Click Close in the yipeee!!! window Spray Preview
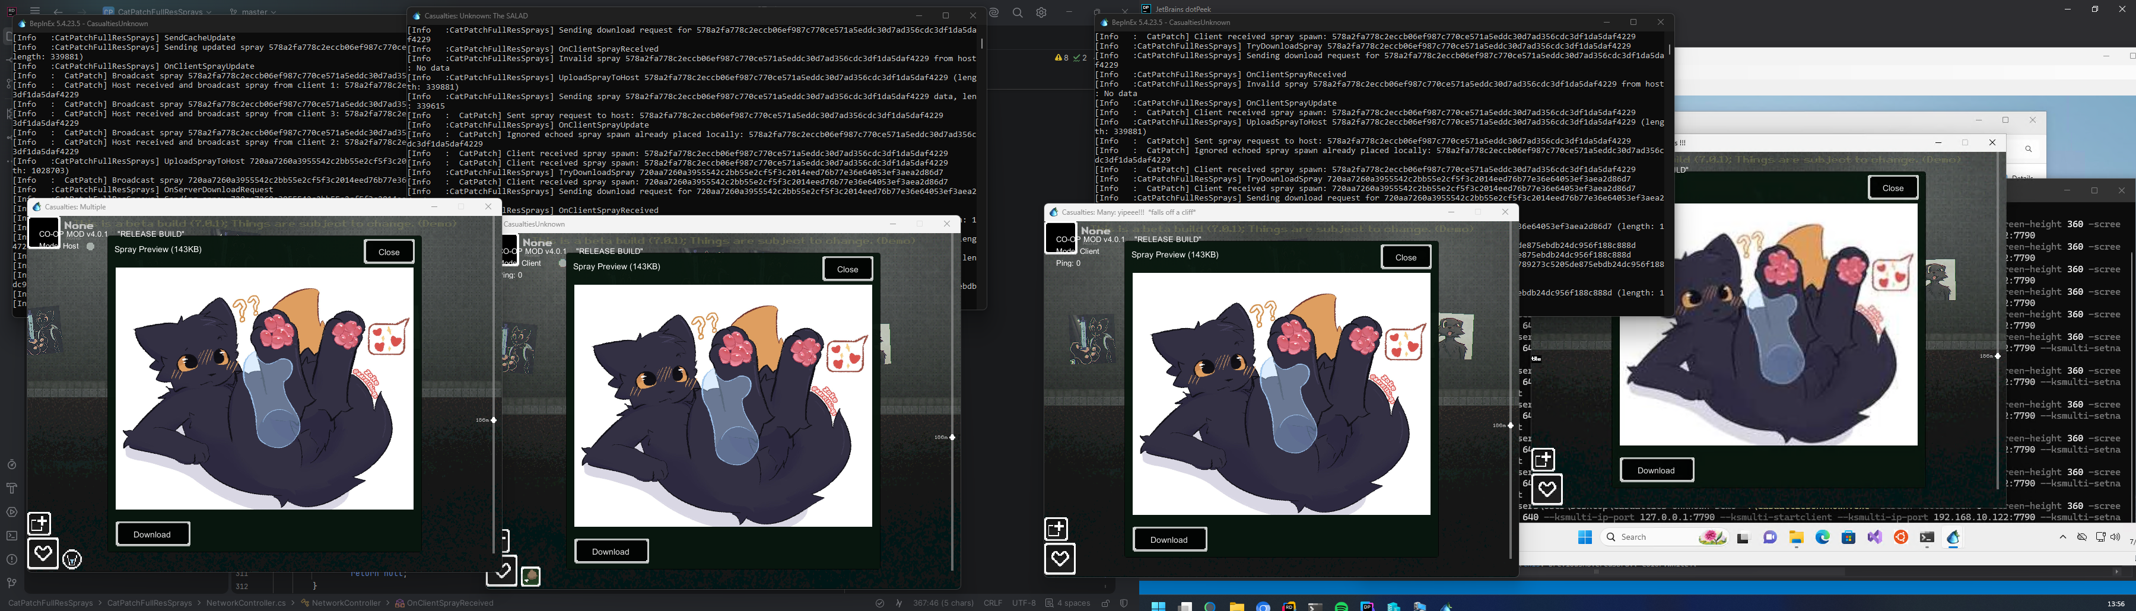This screenshot has height=611, width=2136. pyautogui.click(x=1406, y=257)
